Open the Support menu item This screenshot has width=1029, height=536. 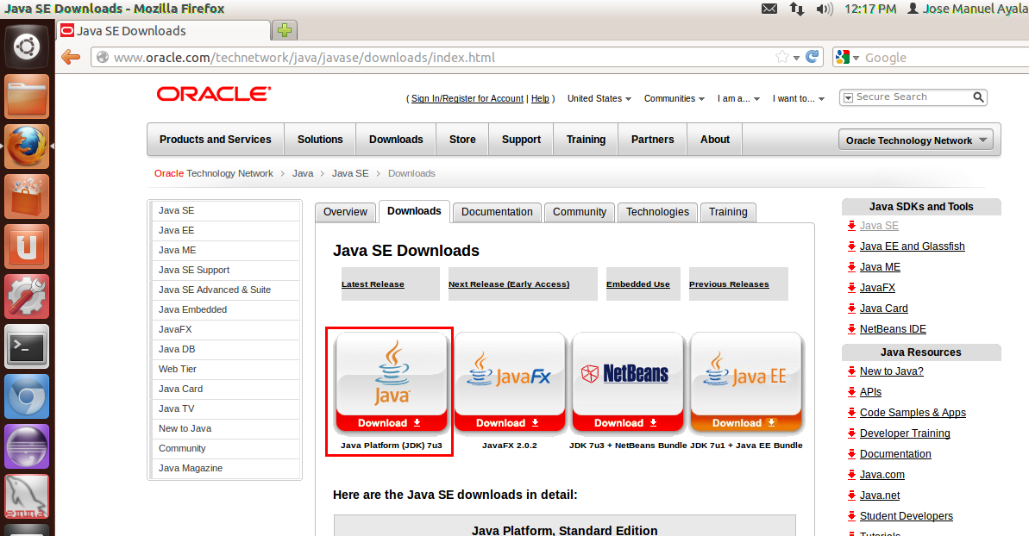[521, 140]
